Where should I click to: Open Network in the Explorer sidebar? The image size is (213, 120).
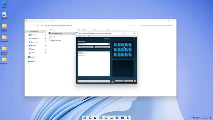click(x=33, y=62)
